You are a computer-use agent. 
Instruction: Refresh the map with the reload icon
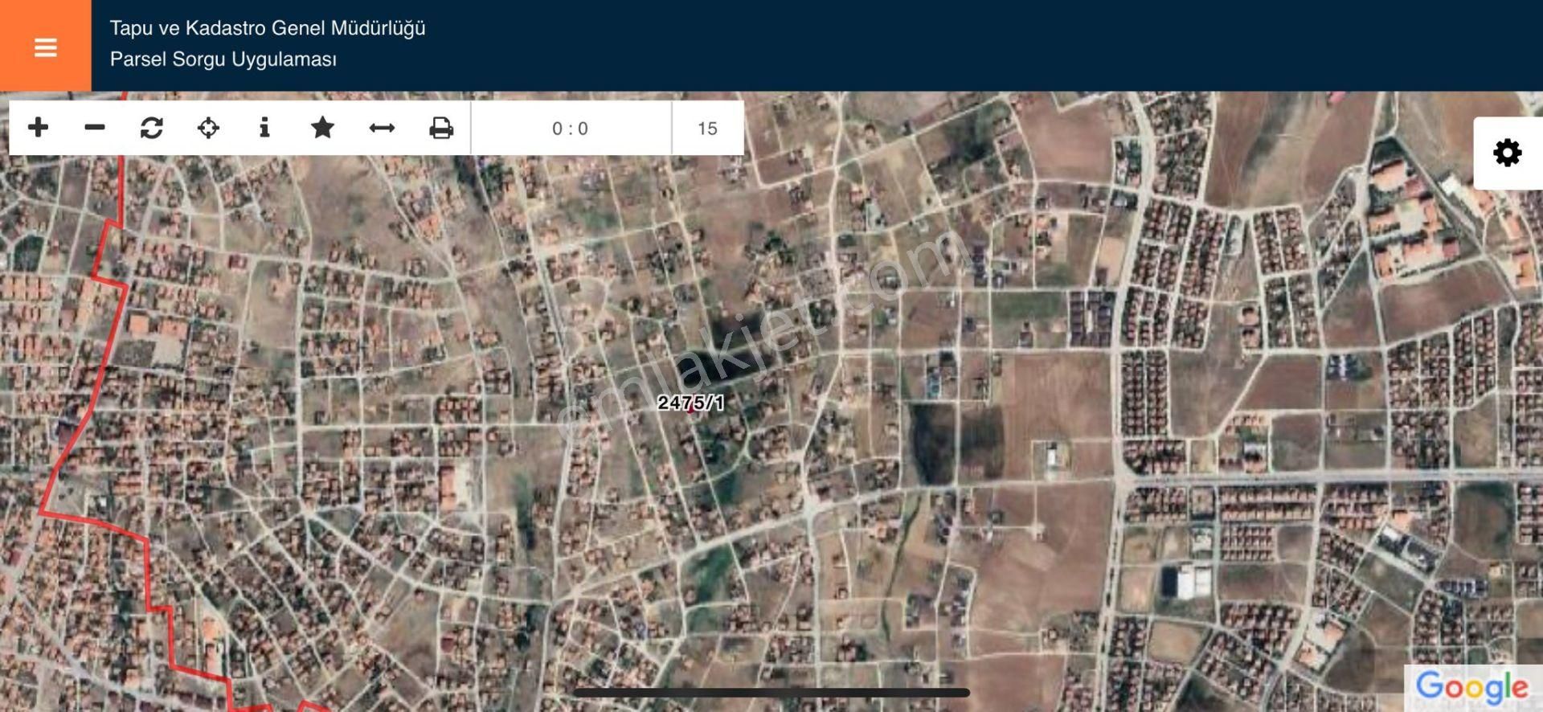pos(152,128)
